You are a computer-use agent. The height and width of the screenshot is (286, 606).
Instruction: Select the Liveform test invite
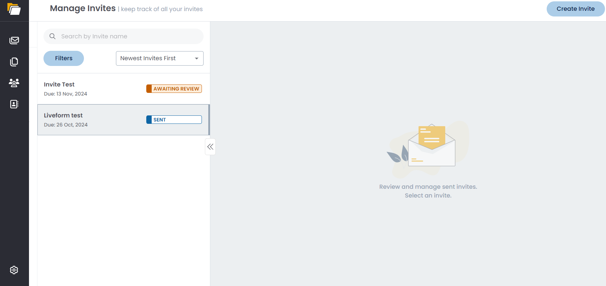124,120
